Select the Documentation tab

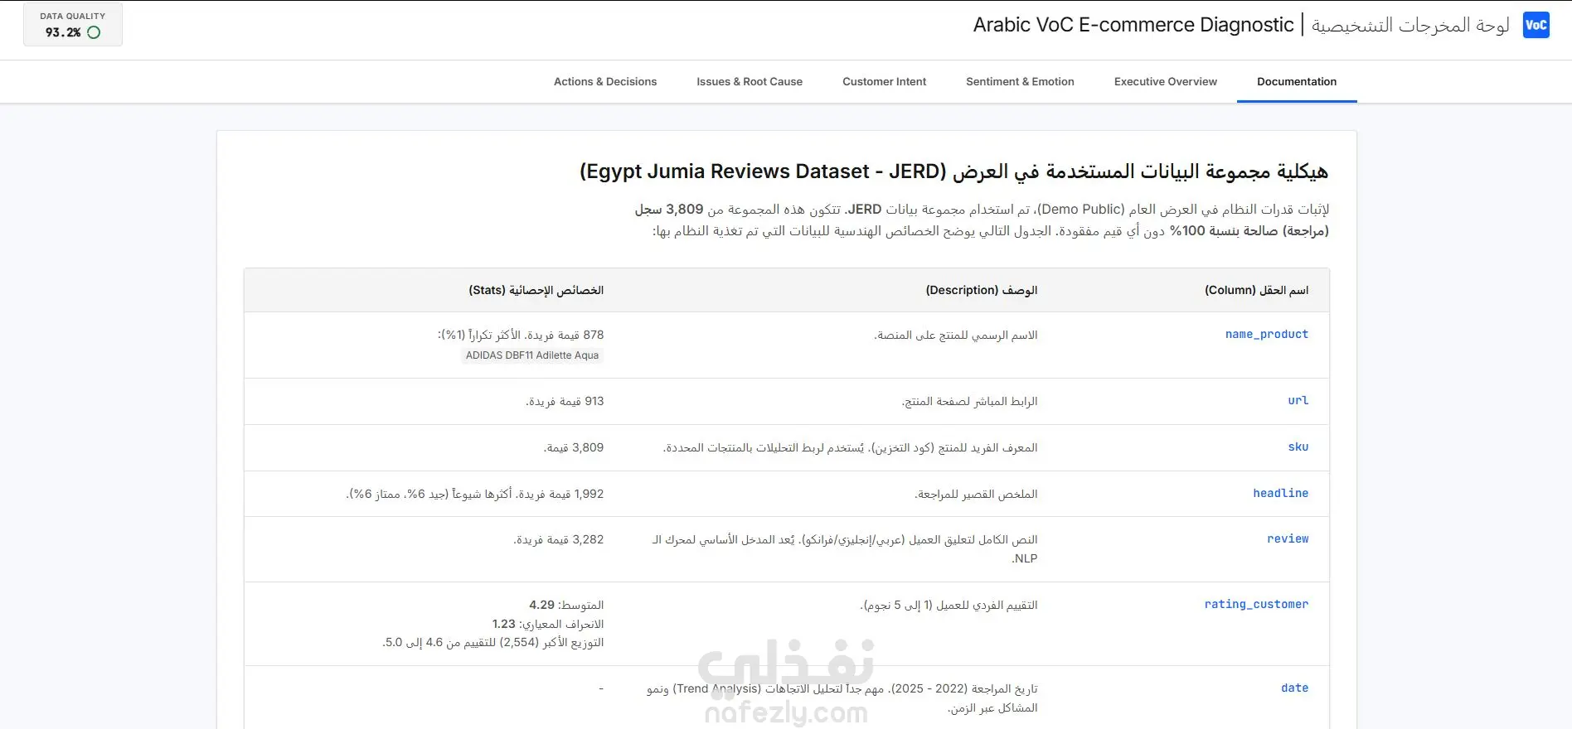[x=1297, y=81]
